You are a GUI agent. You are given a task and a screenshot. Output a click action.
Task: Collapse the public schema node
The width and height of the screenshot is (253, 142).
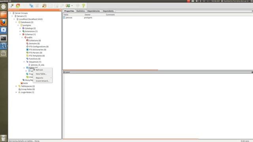coord(22,37)
